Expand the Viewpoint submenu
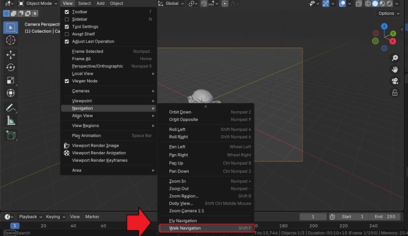This screenshot has height=236, width=408. coord(109,101)
